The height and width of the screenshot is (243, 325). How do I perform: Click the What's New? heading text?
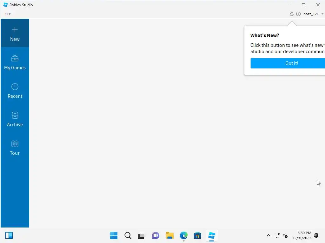coord(265,35)
